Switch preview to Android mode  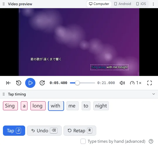pos(123,4)
